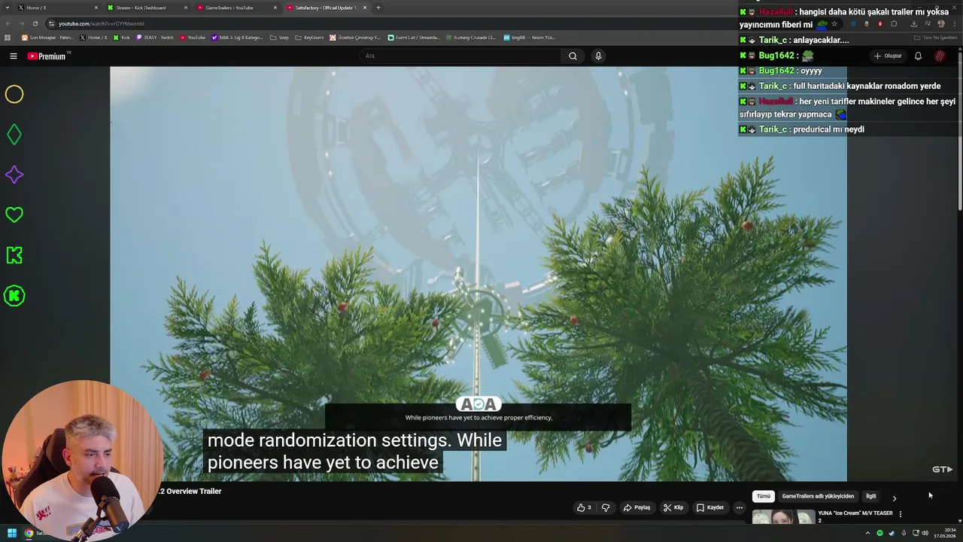The width and height of the screenshot is (963, 542).
Task: Open options for YUNA Ice Cream video
Action: 901,514
